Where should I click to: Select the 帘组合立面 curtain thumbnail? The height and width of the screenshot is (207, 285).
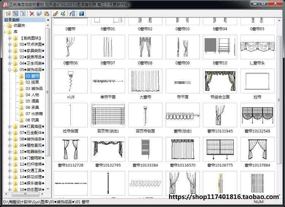pyautogui.click(x=220, y=81)
